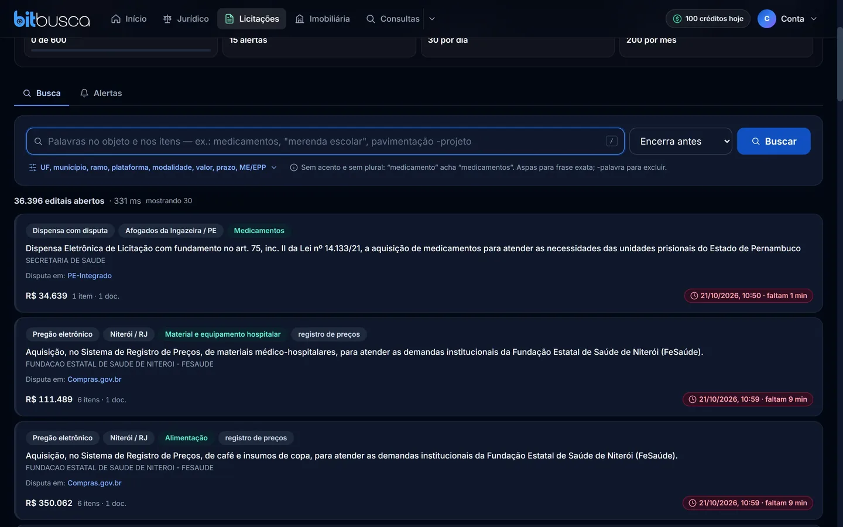Open the Encerra antes sort dropdown
The width and height of the screenshot is (843, 527).
click(681, 141)
